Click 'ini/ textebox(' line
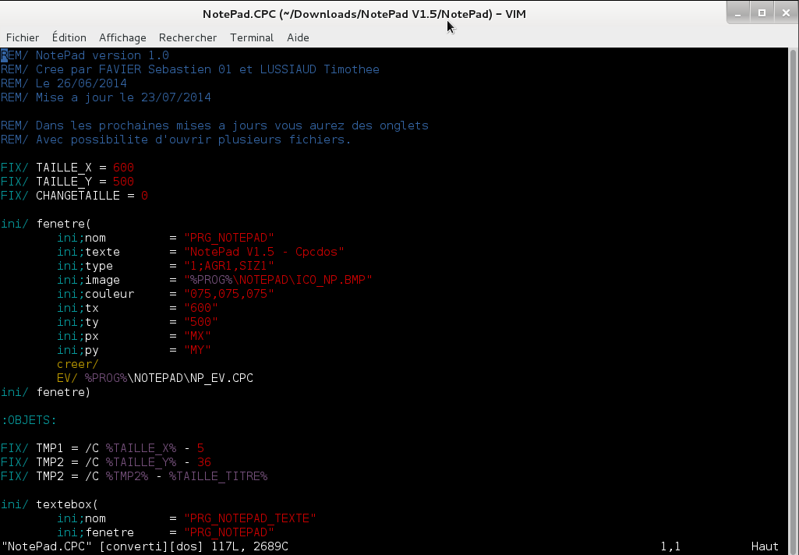Viewport: 799px width, 555px height. [x=49, y=504]
